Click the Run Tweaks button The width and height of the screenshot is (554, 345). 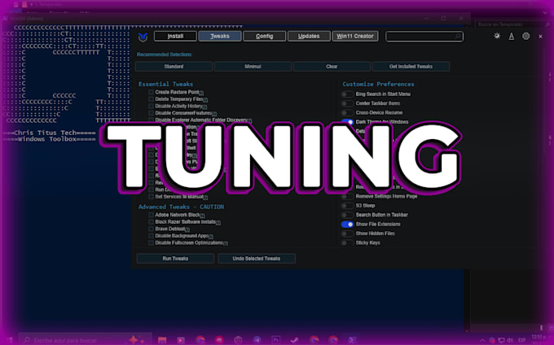click(175, 259)
